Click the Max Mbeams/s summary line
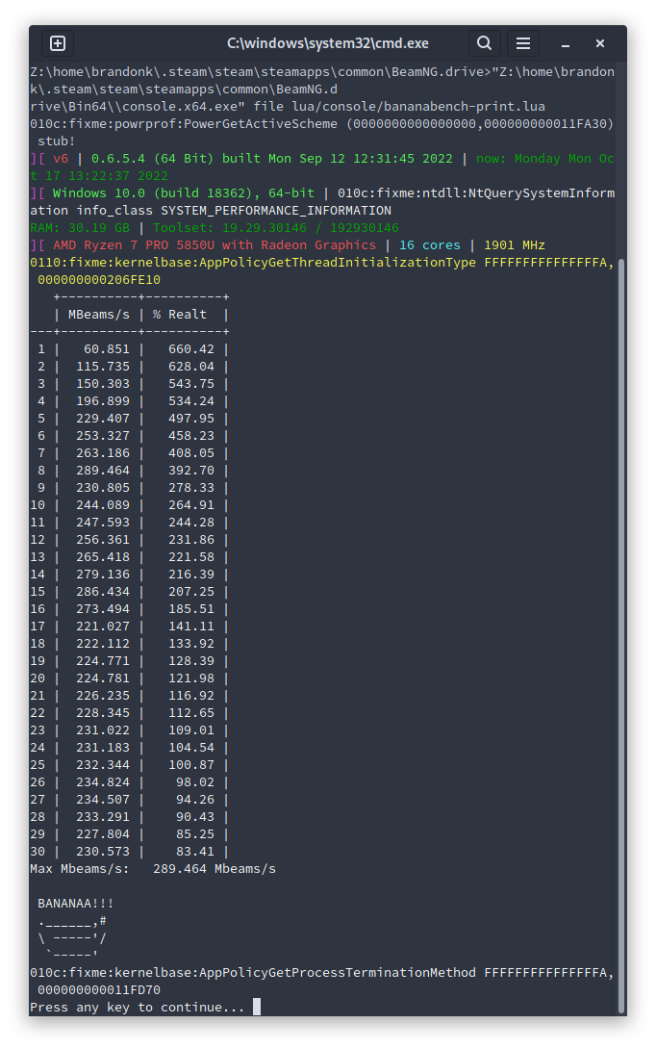The height and width of the screenshot is (1049, 656). pyautogui.click(x=153, y=869)
